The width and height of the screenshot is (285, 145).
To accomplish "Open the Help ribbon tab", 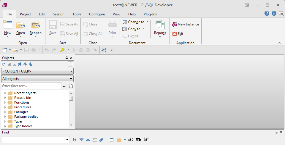I will pos(132,14).
